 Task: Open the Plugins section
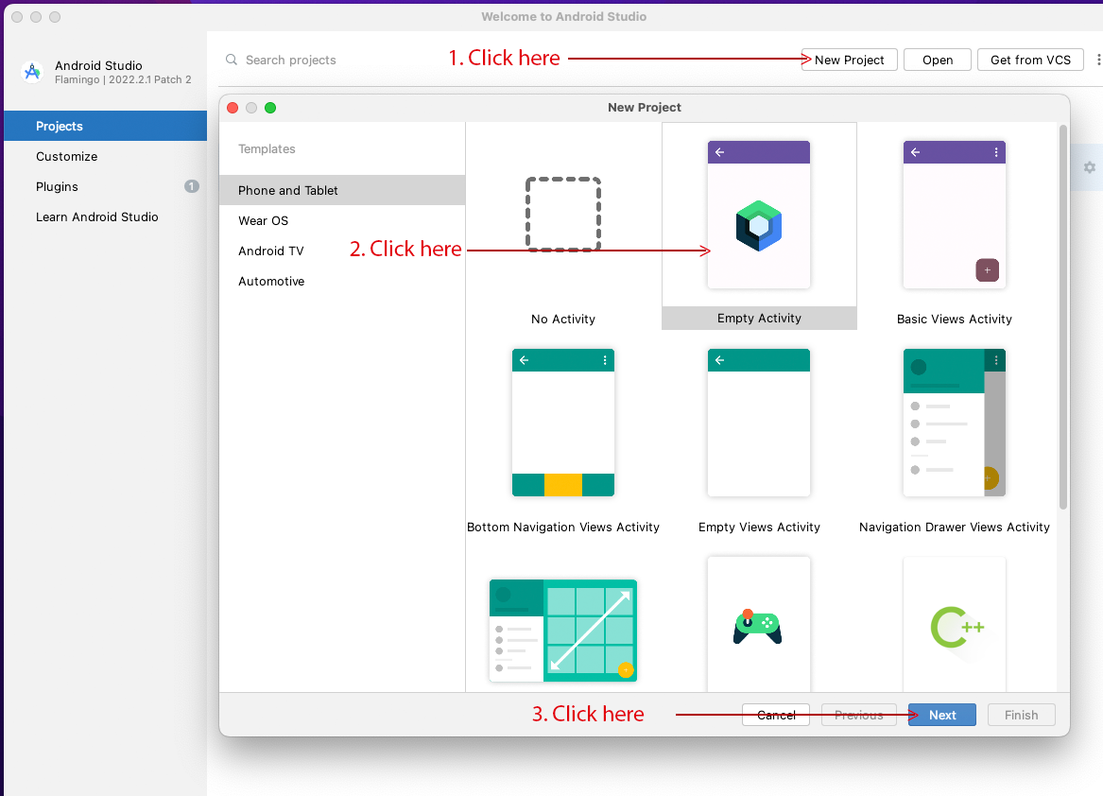tap(106, 186)
